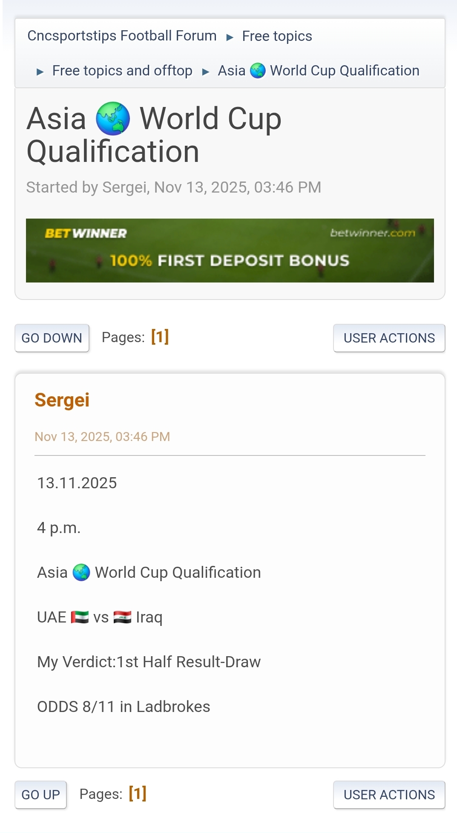Click the post timestamp under Sergei's name
Screen dimensions: 457x833
(x=102, y=437)
